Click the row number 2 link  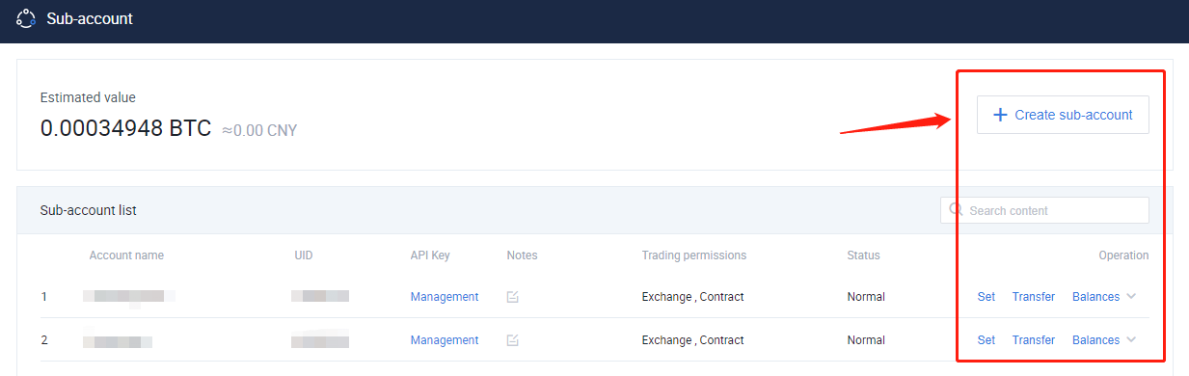43,340
